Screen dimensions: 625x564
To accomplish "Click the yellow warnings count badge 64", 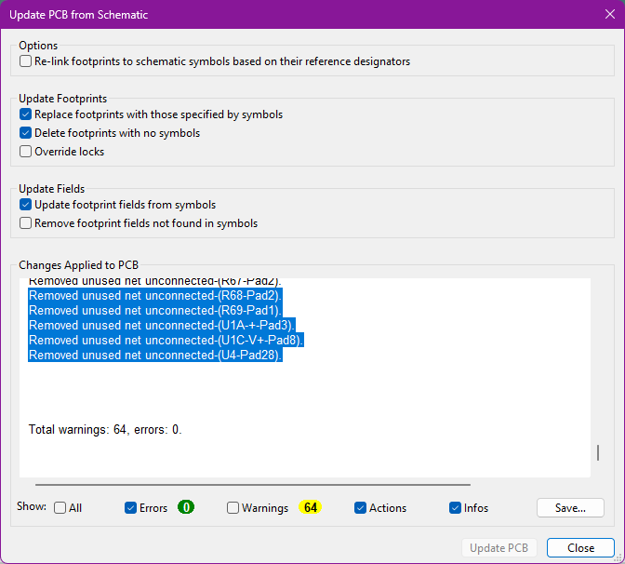I will [311, 507].
